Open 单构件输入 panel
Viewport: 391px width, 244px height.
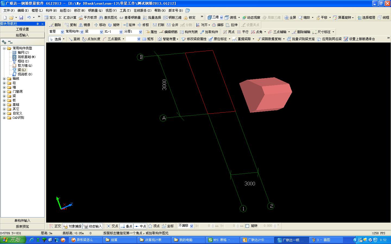tap(23, 220)
